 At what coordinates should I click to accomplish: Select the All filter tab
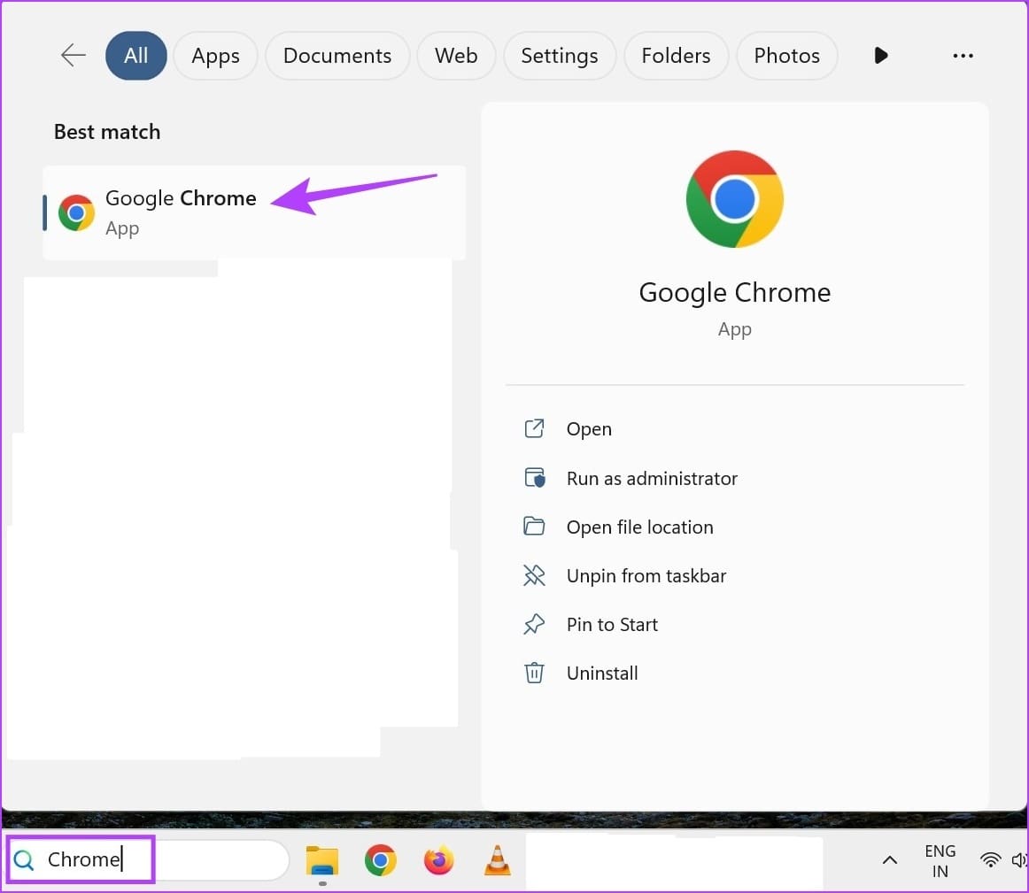pos(135,56)
